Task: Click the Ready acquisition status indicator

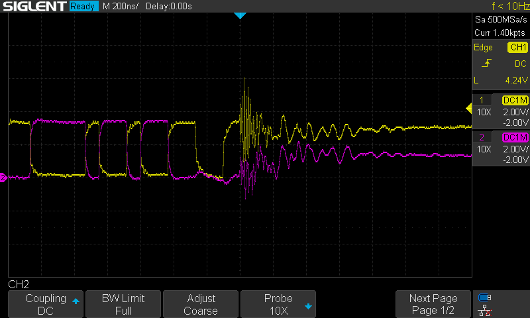Action: (84, 6)
